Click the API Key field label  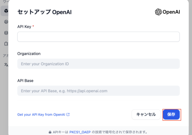tap(24, 27)
